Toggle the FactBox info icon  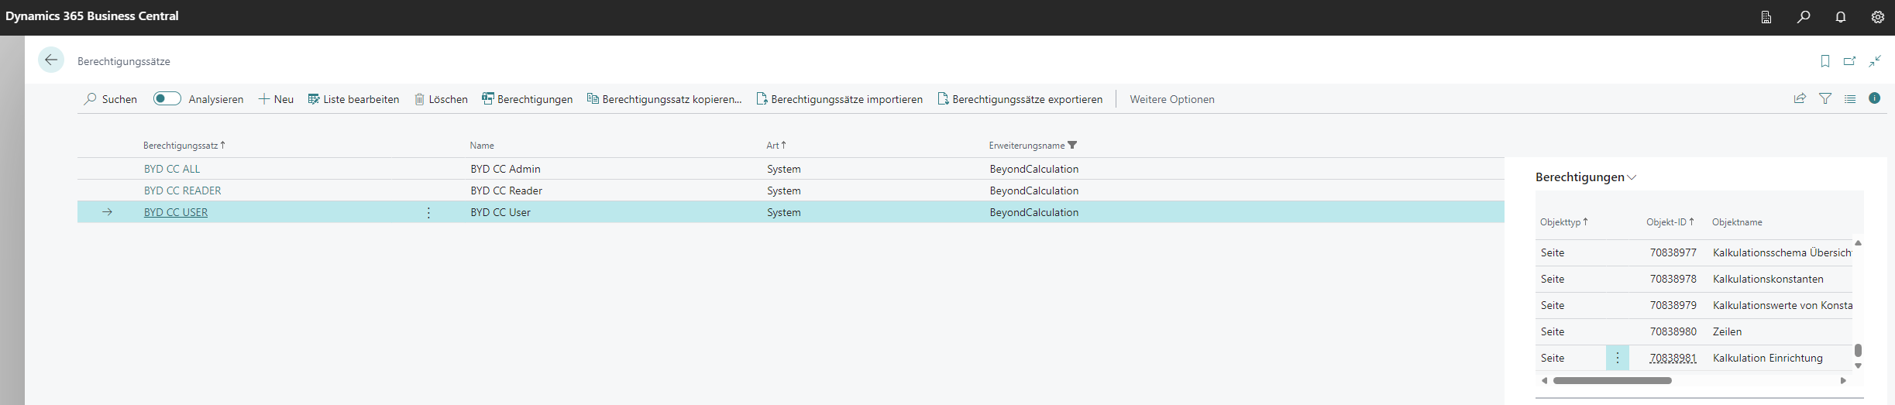tap(1875, 98)
